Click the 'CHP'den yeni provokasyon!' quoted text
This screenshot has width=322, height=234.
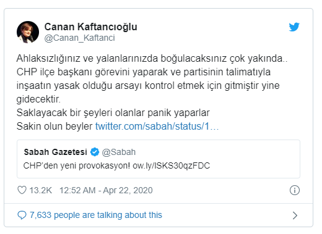coord(77,165)
